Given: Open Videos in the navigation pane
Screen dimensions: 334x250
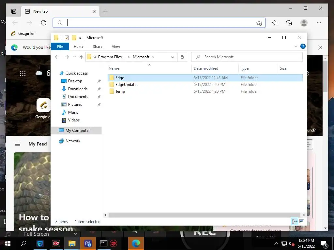Looking at the screenshot, I should click(74, 120).
